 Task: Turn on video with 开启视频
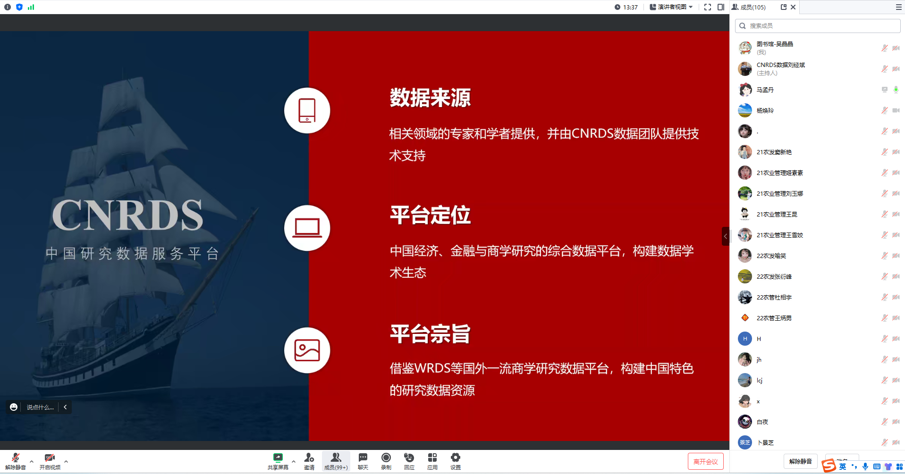click(x=50, y=461)
